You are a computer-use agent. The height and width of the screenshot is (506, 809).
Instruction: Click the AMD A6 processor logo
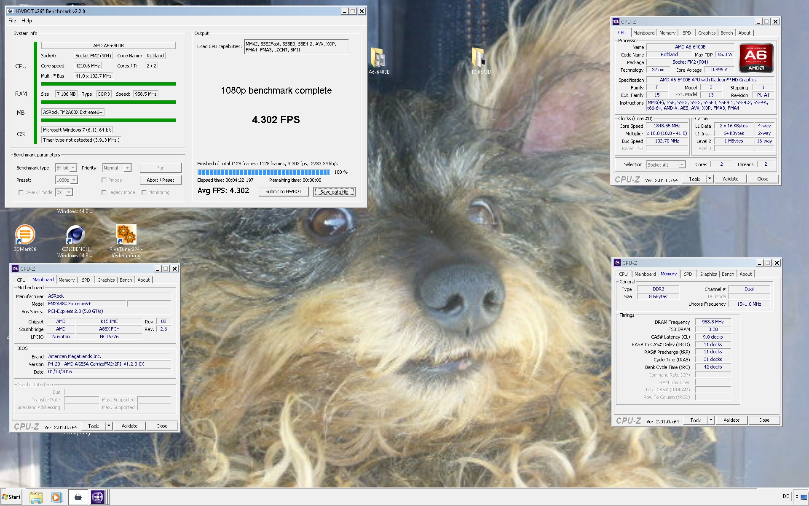point(756,58)
